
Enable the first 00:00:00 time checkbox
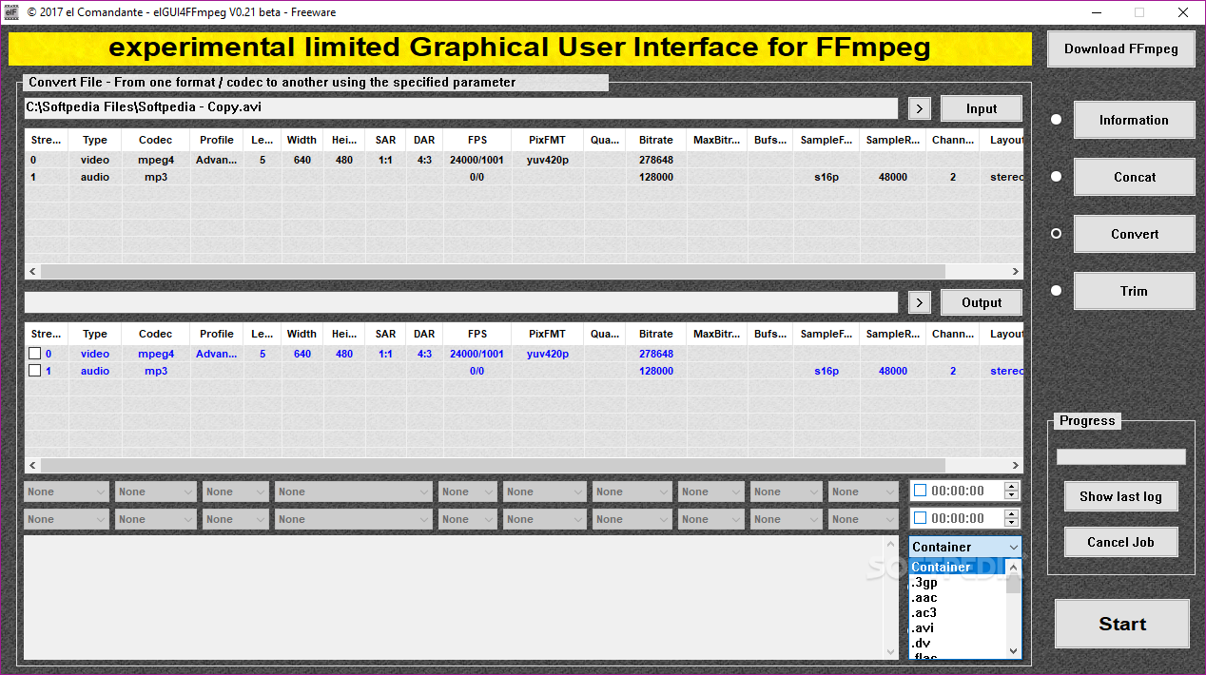coord(920,491)
